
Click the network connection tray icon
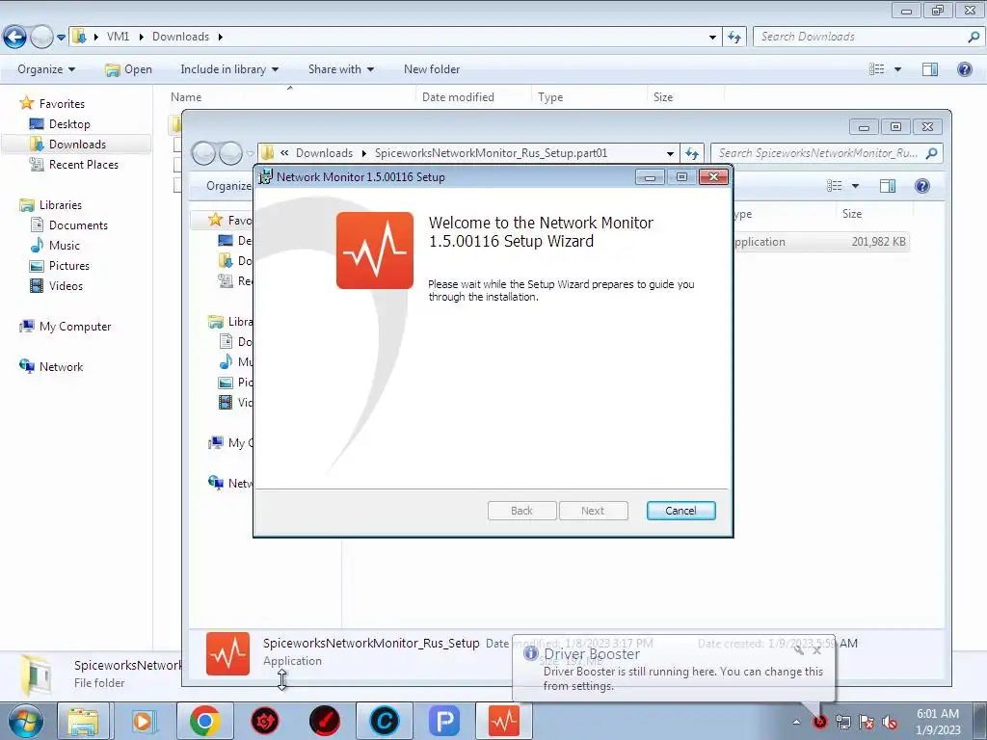pyautogui.click(x=842, y=722)
